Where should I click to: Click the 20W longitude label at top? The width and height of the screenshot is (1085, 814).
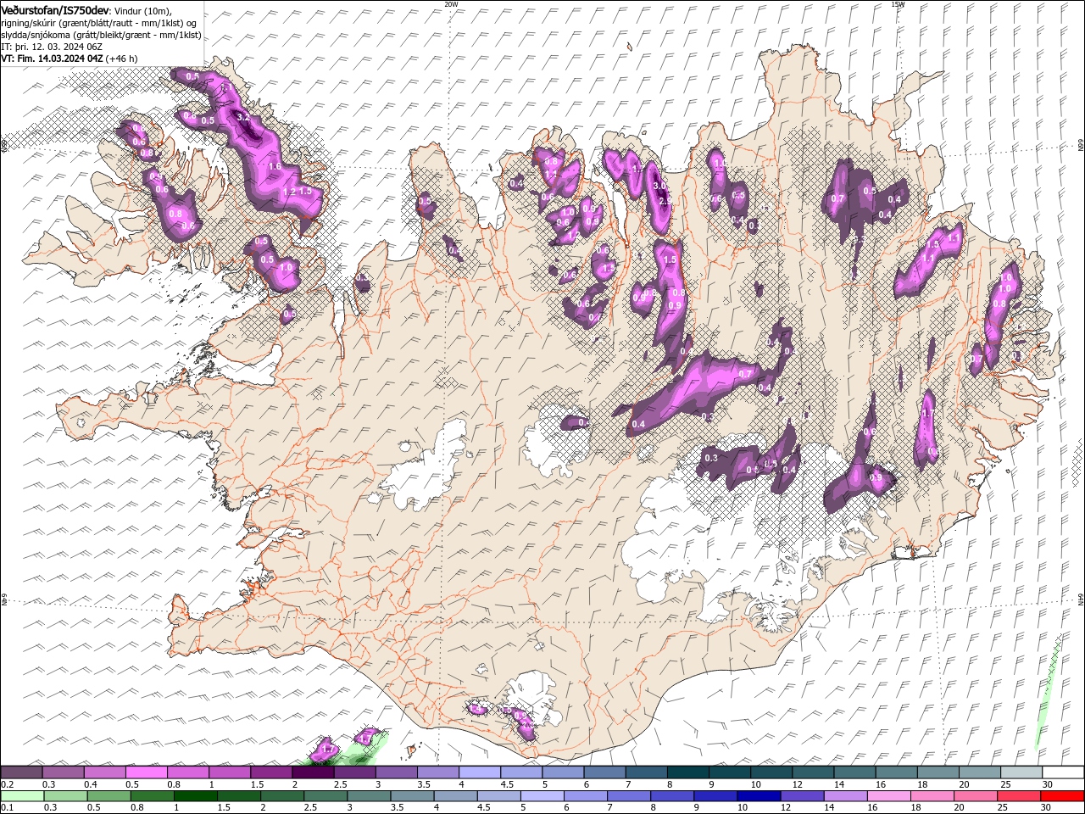451,4
